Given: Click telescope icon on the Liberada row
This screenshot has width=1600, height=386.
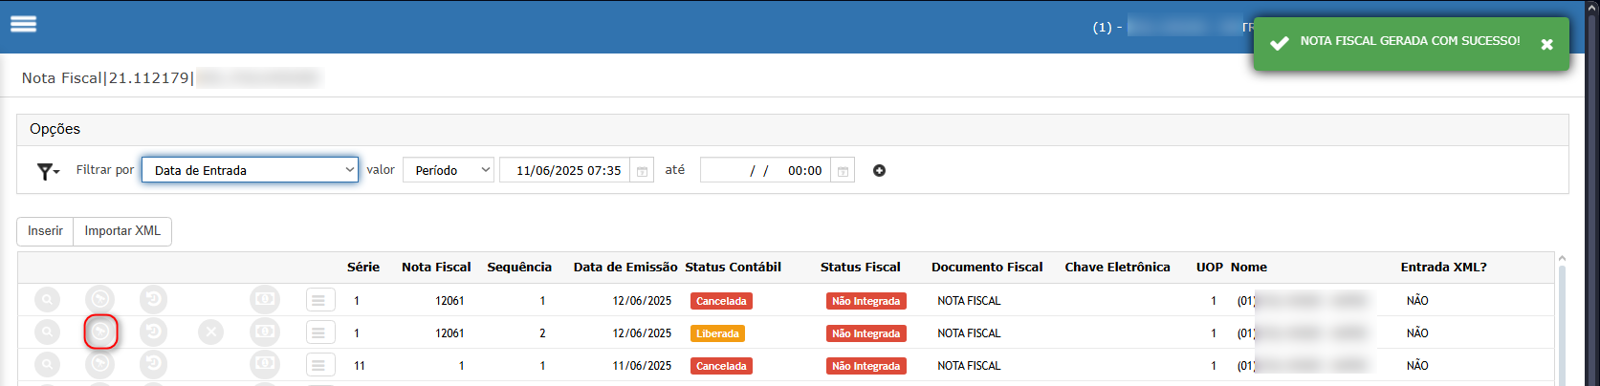Looking at the screenshot, I should [x=99, y=332].
